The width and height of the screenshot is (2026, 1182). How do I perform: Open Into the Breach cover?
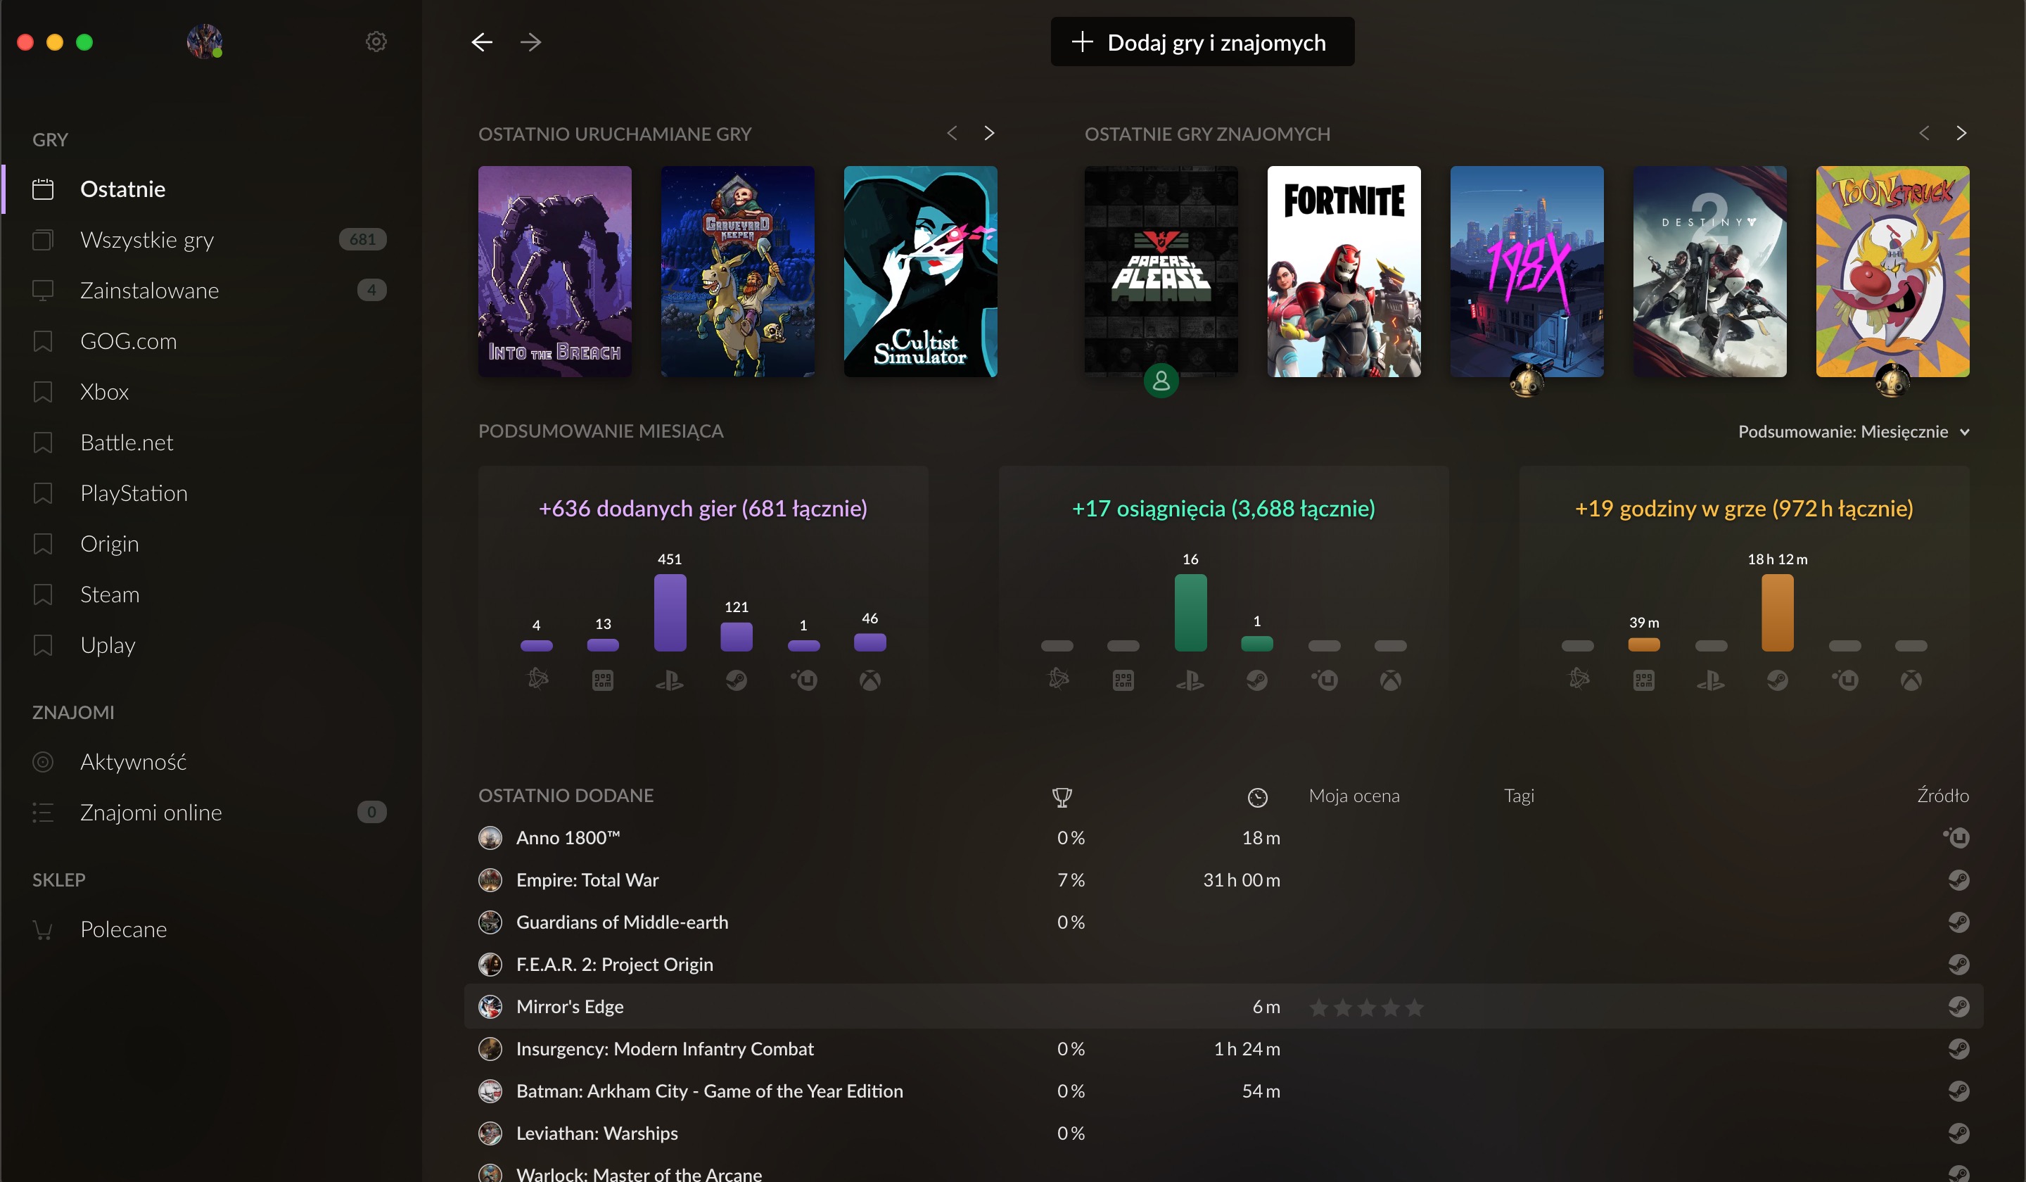[x=555, y=272]
